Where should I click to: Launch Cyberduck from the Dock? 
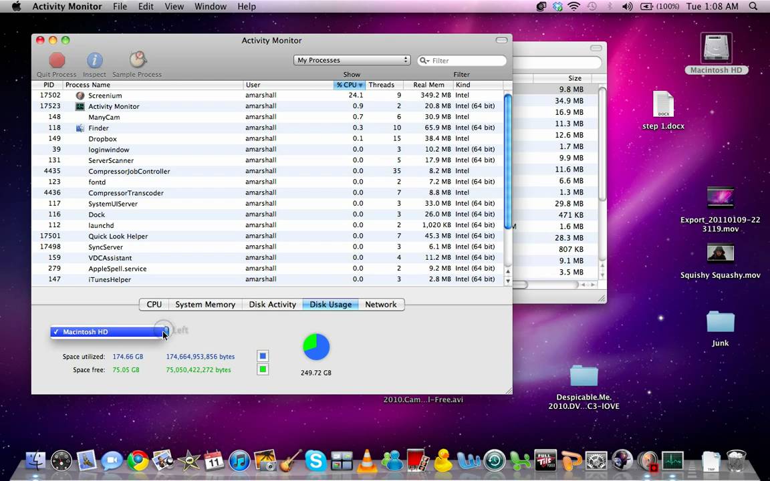(443, 460)
